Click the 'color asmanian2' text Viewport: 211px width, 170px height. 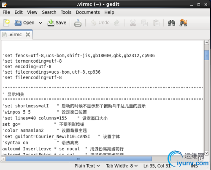[23, 130]
